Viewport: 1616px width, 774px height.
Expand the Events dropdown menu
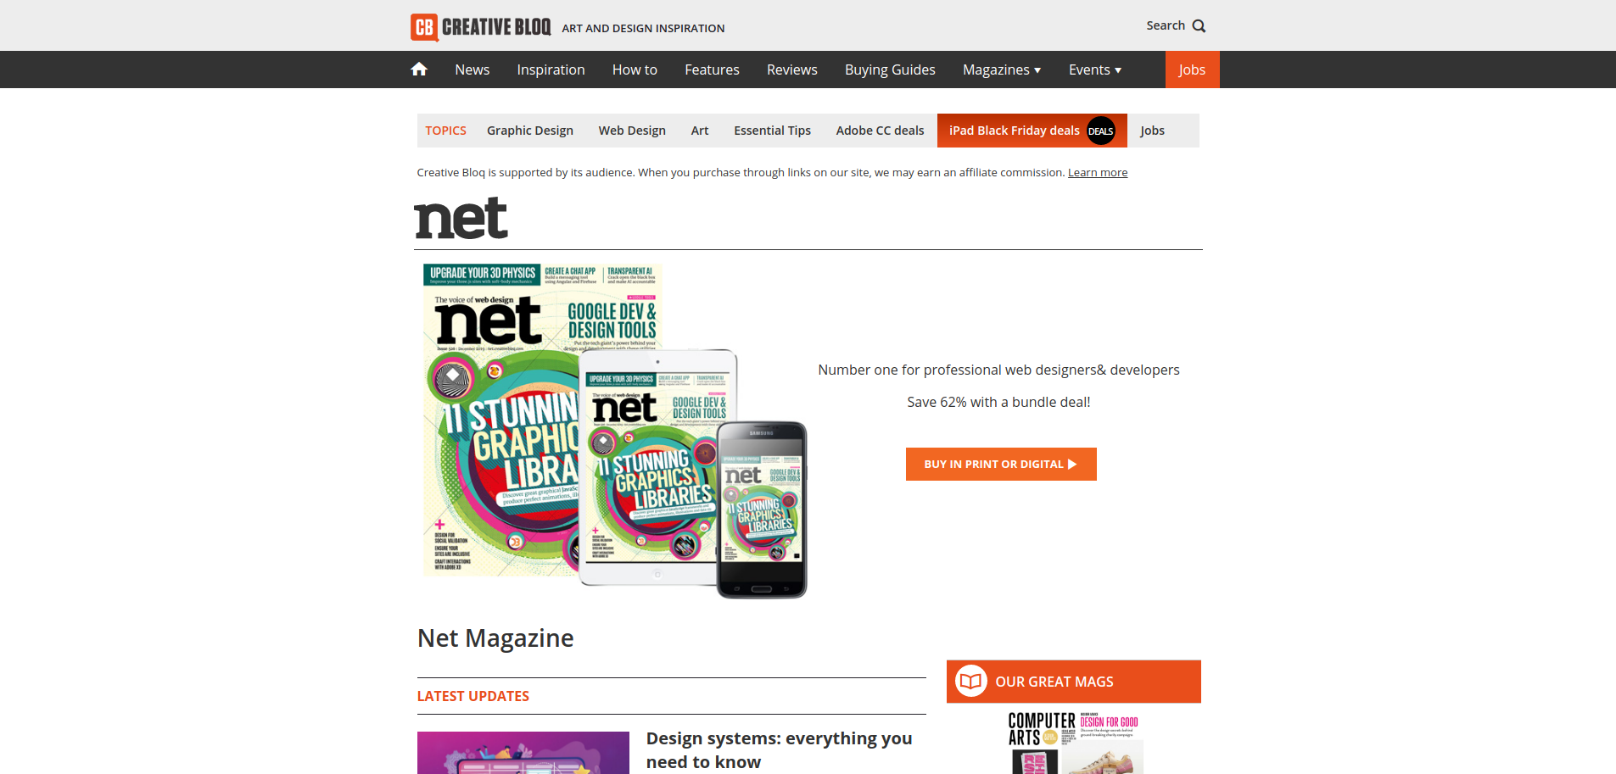pyautogui.click(x=1095, y=70)
